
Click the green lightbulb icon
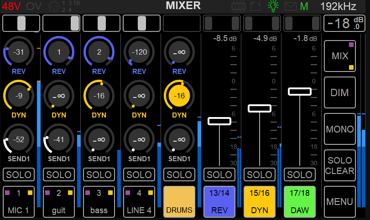tap(273, 6)
